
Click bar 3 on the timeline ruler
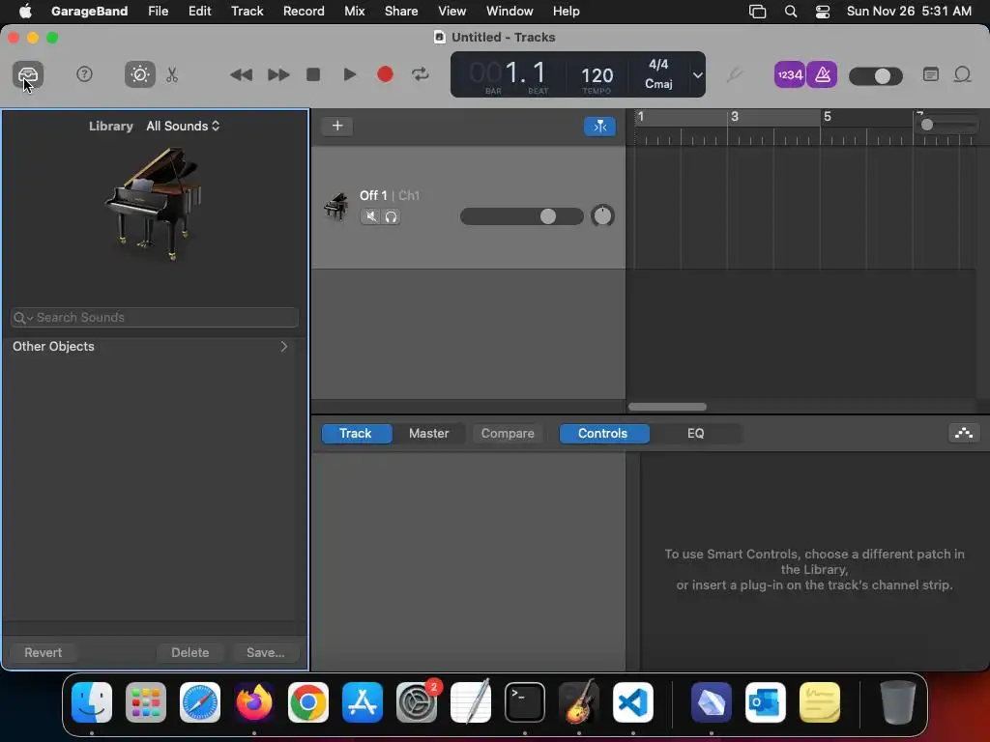tap(735, 117)
